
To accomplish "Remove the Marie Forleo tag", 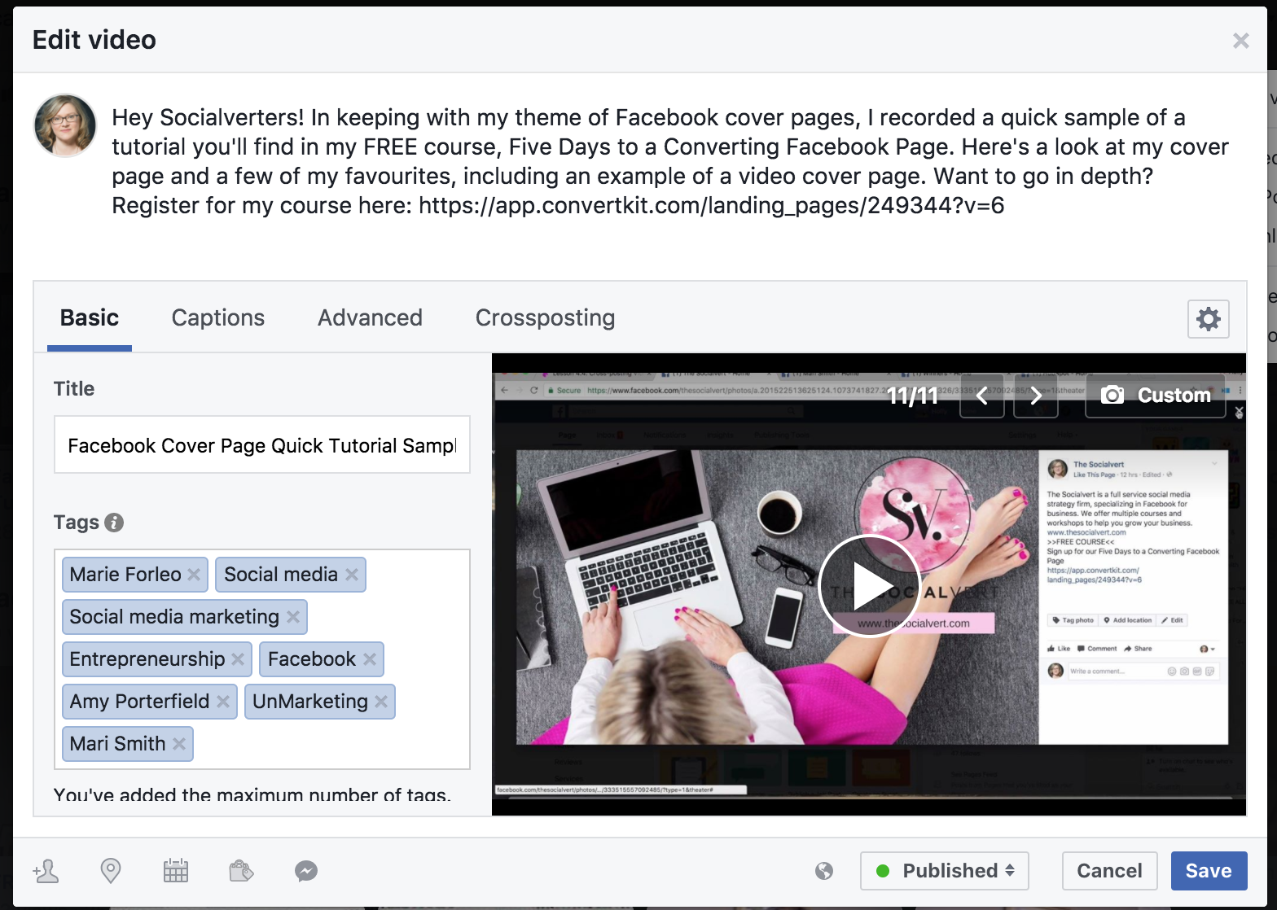I will [x=194, y=575].
